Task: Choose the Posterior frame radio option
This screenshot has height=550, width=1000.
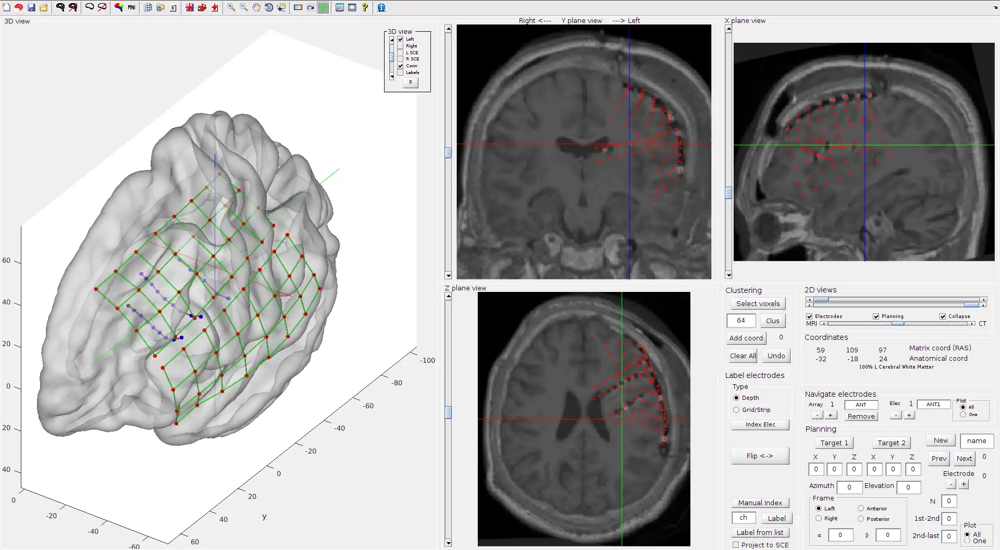Action: point(861,519)
